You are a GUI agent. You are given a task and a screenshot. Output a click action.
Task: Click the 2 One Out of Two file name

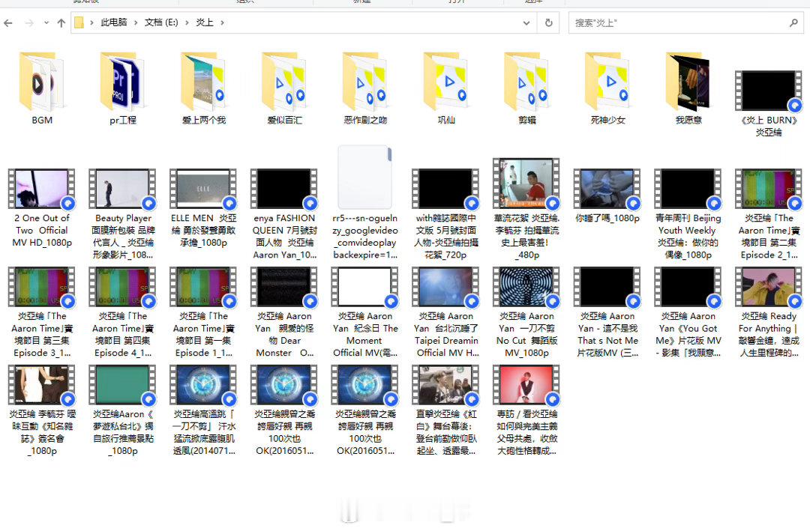click(x=42, y=230)
